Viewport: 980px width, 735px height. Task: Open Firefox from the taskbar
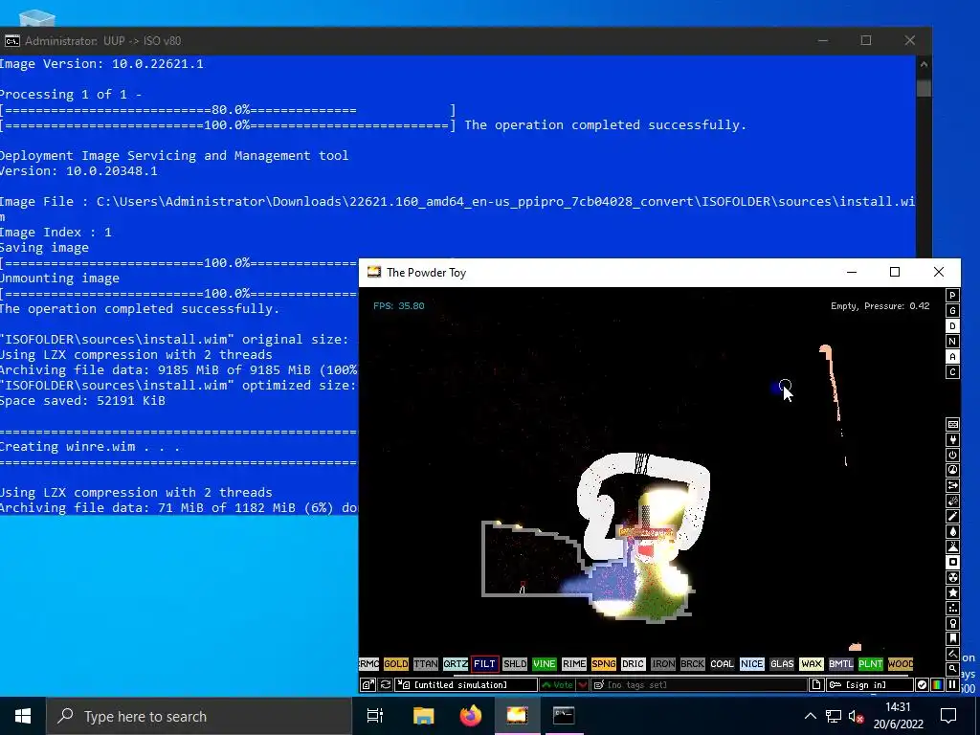tap(471, 716)
